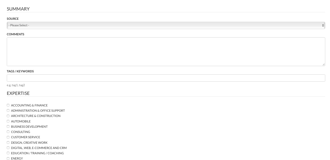Click the Tags / Keywords input field
The image size is (330, 160).
[166, 78]
